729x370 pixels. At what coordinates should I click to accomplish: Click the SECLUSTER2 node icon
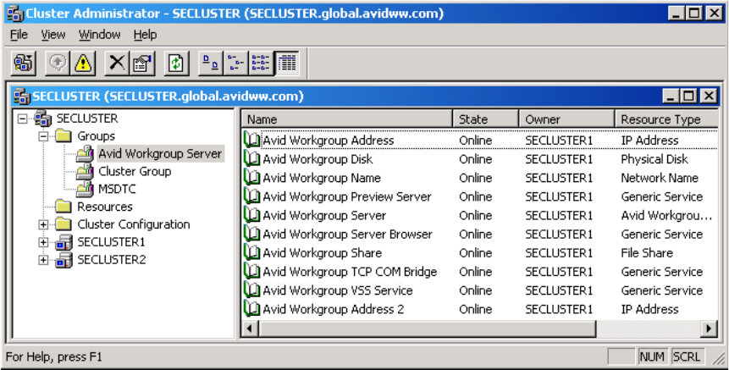coord(64,260)
